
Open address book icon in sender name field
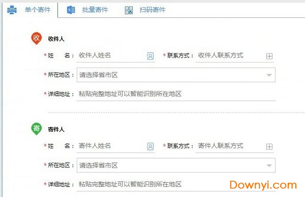pos(150,147)
